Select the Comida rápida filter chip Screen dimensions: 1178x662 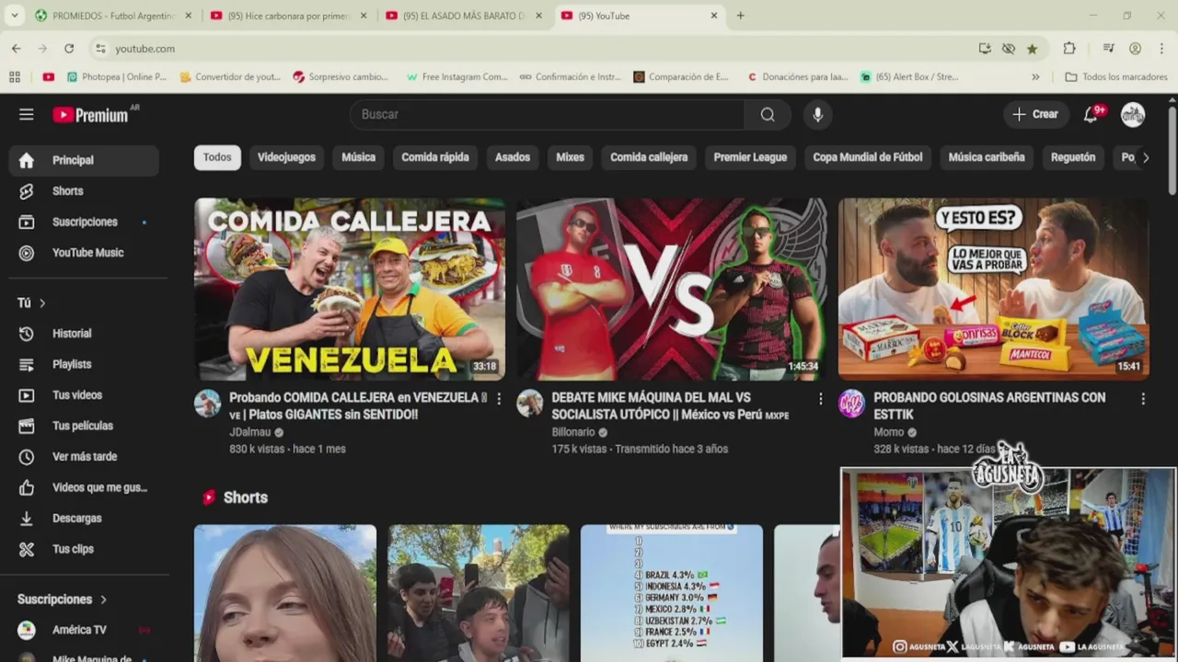(x=435, y=157)
